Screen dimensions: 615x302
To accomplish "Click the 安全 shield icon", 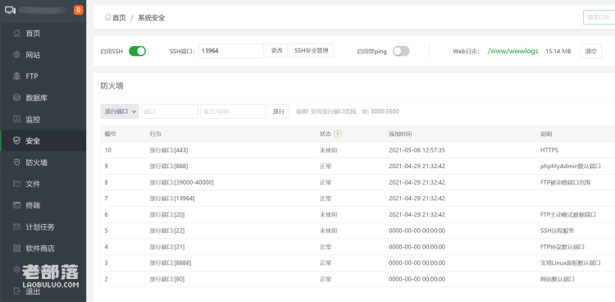I will pyautogui.click(x=16, y=140).
